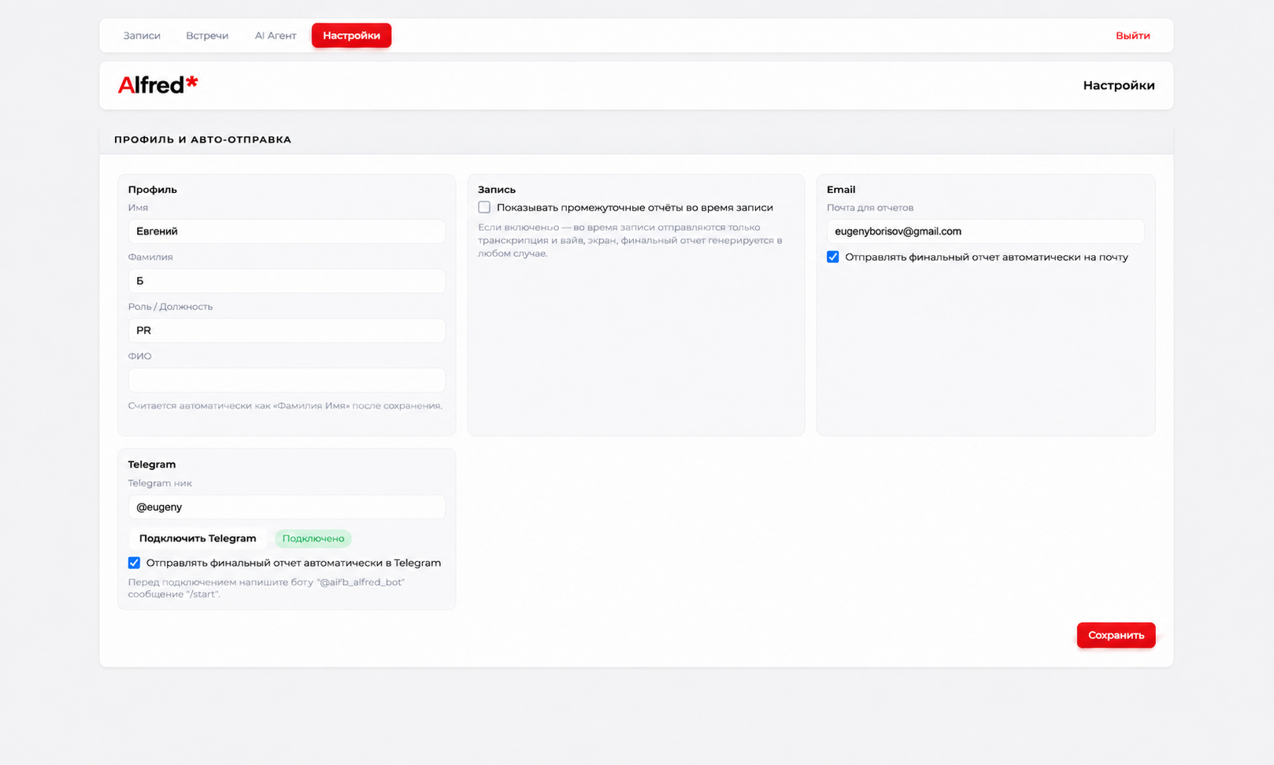Click the Почта для отчетов email field
This screenshot has height=765, width=1274.
[x=985, y=231]
